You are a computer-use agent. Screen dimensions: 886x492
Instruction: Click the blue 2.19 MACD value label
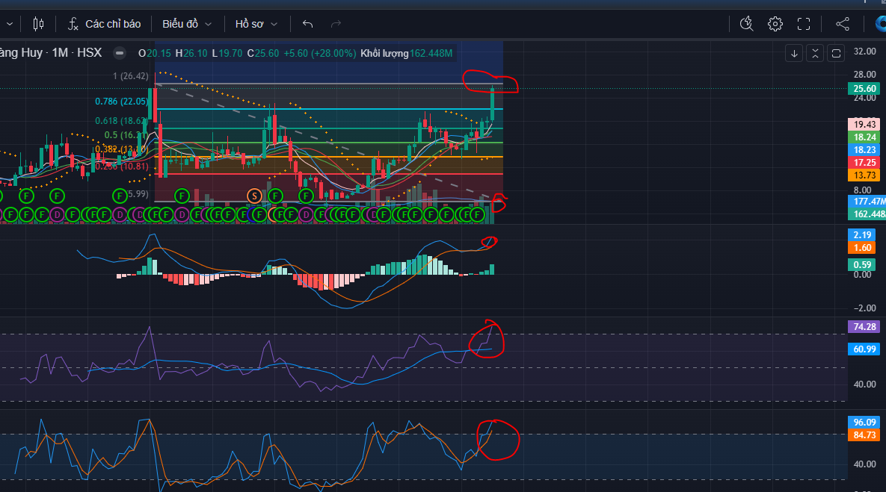point(862,234)
